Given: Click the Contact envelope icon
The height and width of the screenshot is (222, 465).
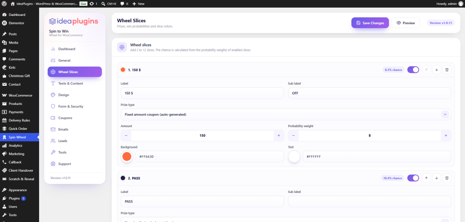Looking at the screenshot, I should click(x=5, y=84).
